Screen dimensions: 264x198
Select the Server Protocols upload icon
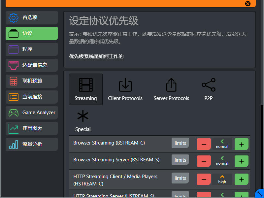point(171,89)
